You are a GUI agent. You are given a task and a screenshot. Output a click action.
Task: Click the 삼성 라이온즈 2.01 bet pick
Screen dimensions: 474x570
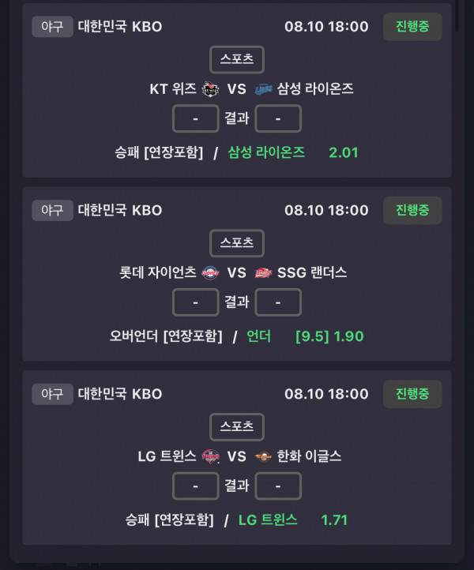(x=293, y=152)
